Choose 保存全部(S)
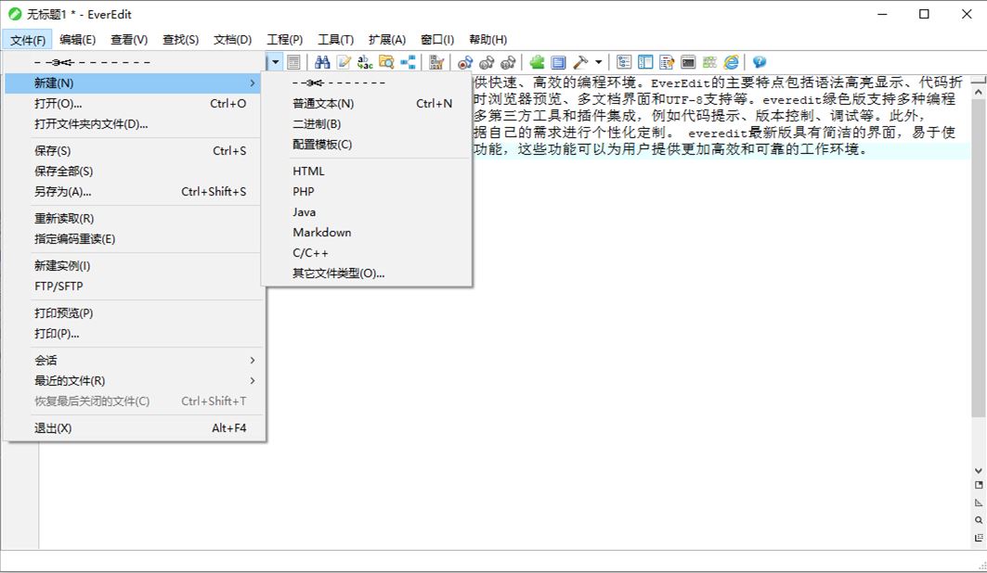Viewport: 987px width, 573px height. 133,171
